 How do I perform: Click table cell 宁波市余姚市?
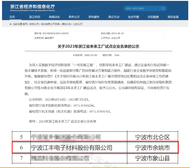coord(152,148)
